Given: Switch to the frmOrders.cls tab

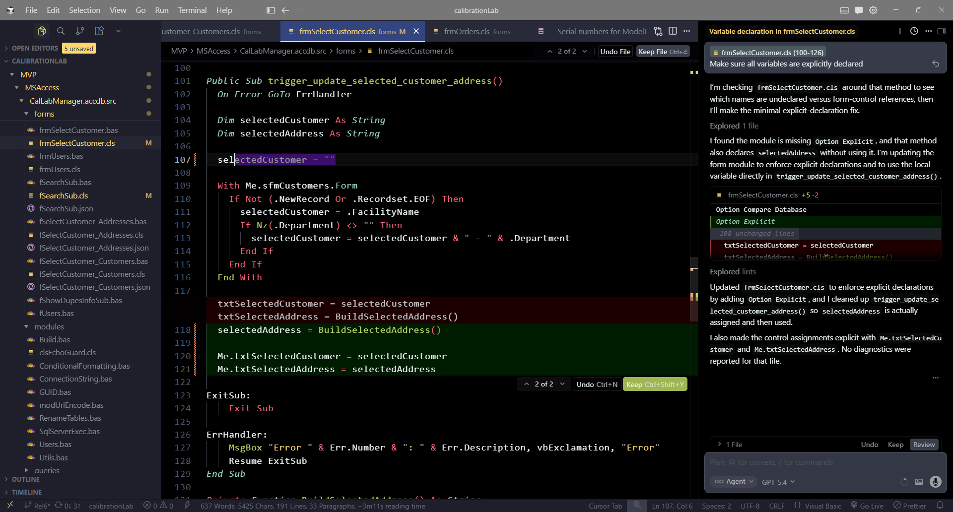Looking at the screenshot, I should pyautogui.click(x=473, y=31).
